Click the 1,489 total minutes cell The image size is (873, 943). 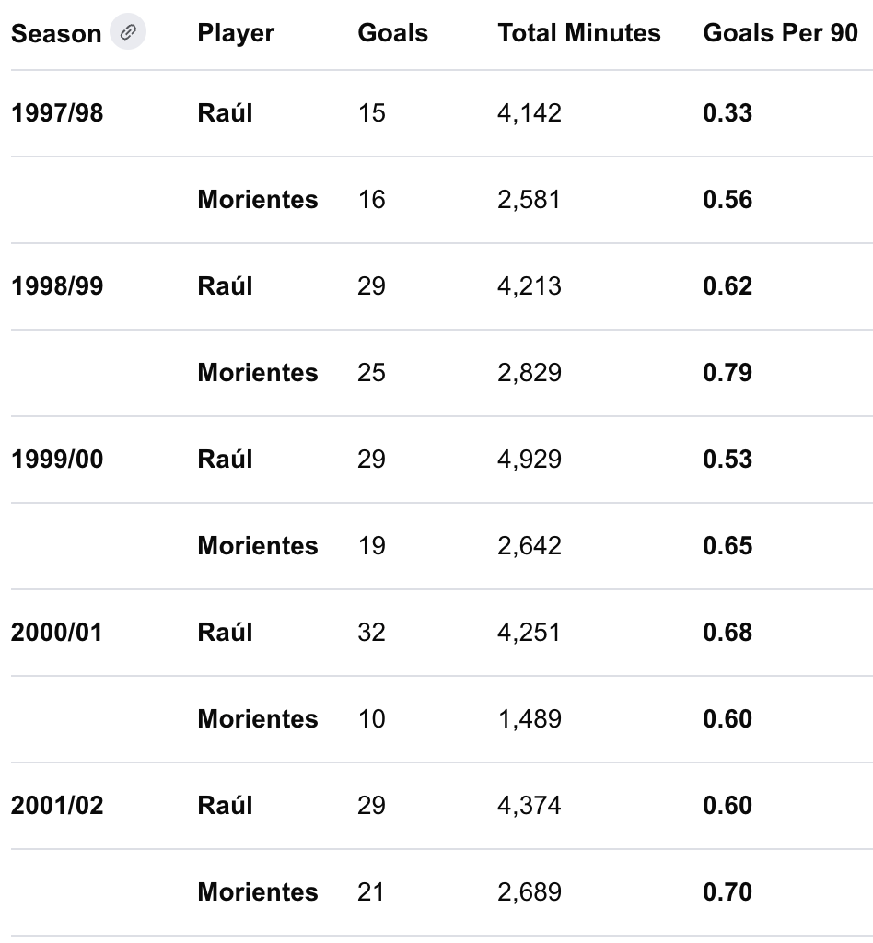[x=530, y=719]
